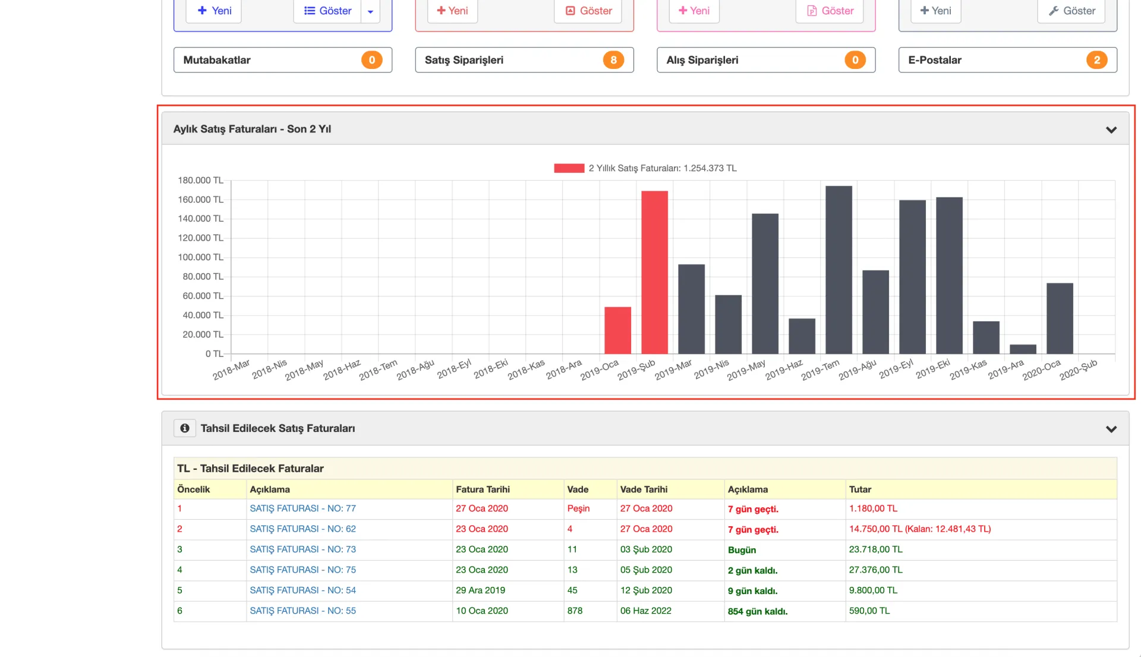Image resolution: width=1141 pixels, height=657 pixels.
Task: Click the 2019-Şub red bar
Action: 655,273
